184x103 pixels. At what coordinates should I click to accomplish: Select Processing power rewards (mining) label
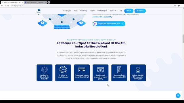click(x=82, y=76)
